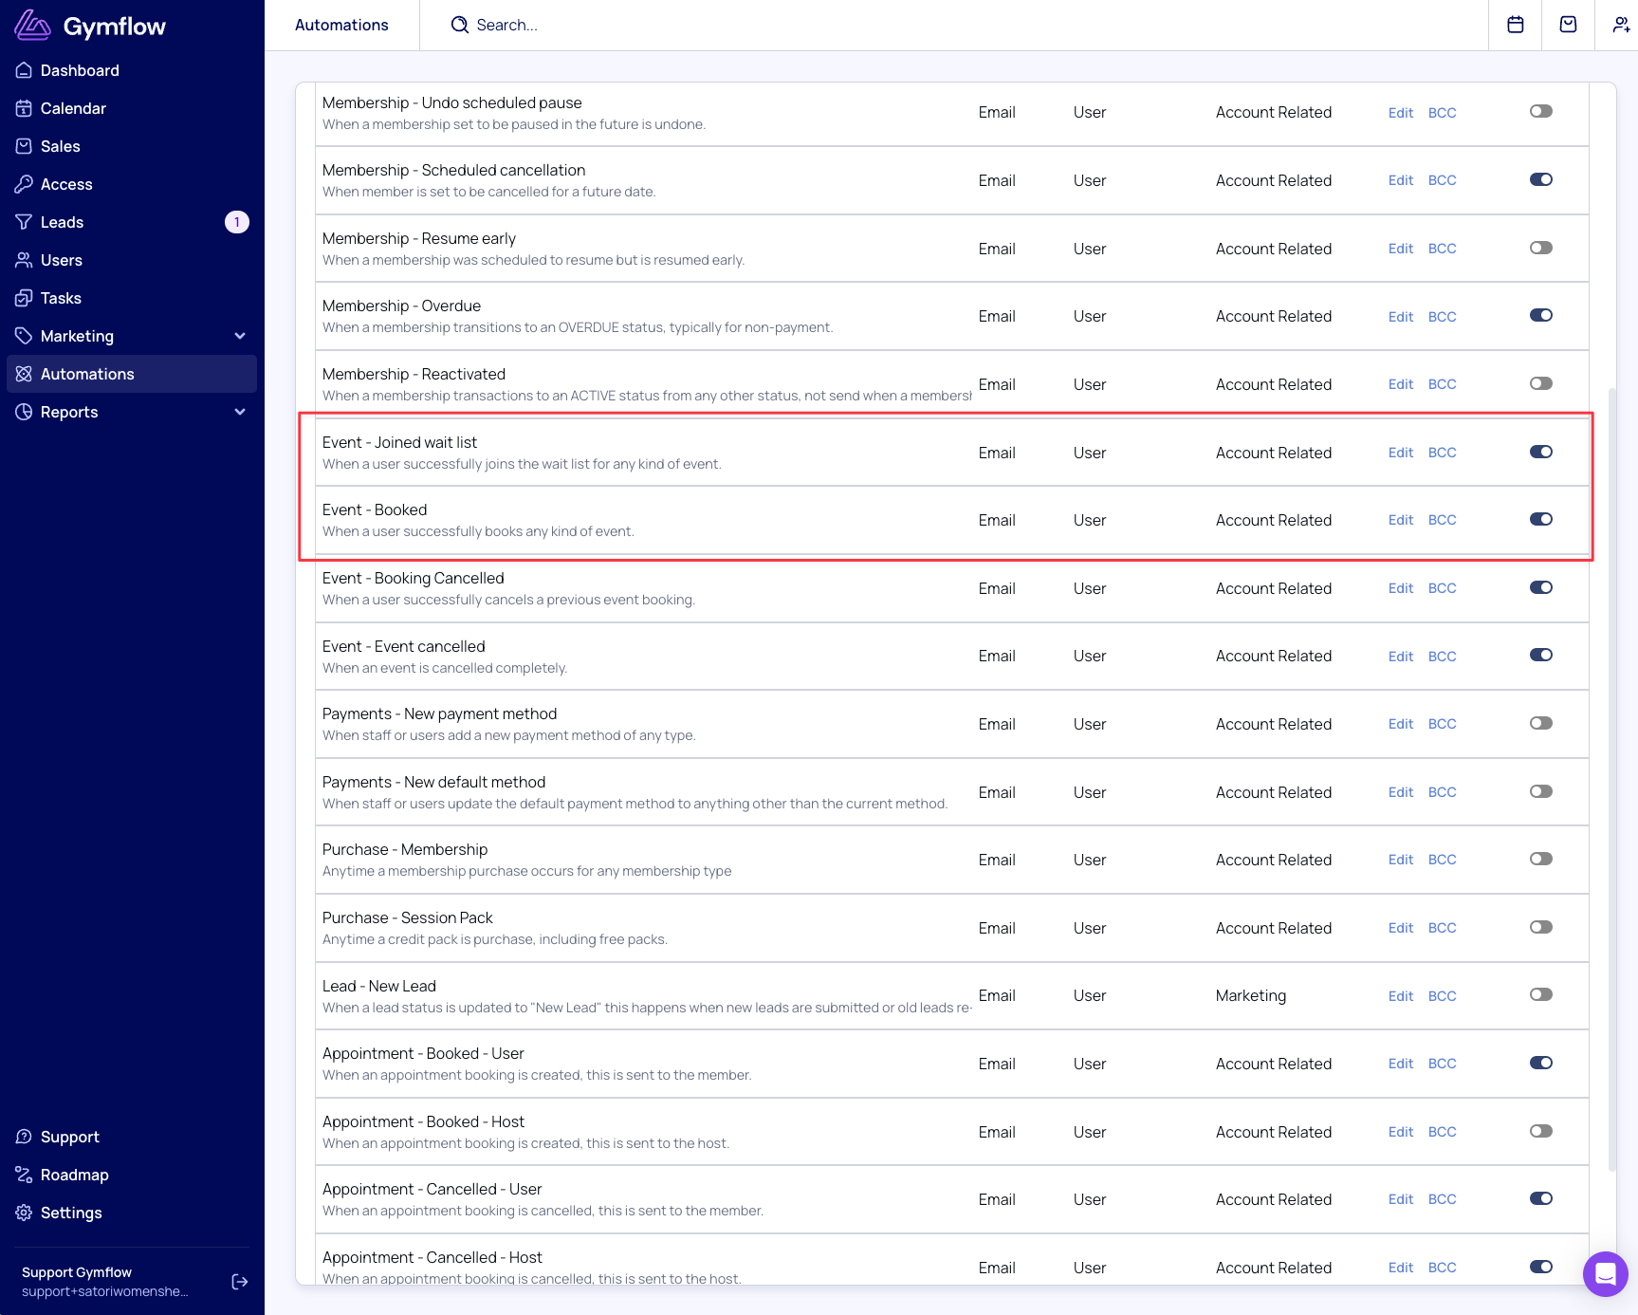The image size is (1638, 1315).
Task: Edit the Event - Joined wait list automation
Action: [1400, 453]
